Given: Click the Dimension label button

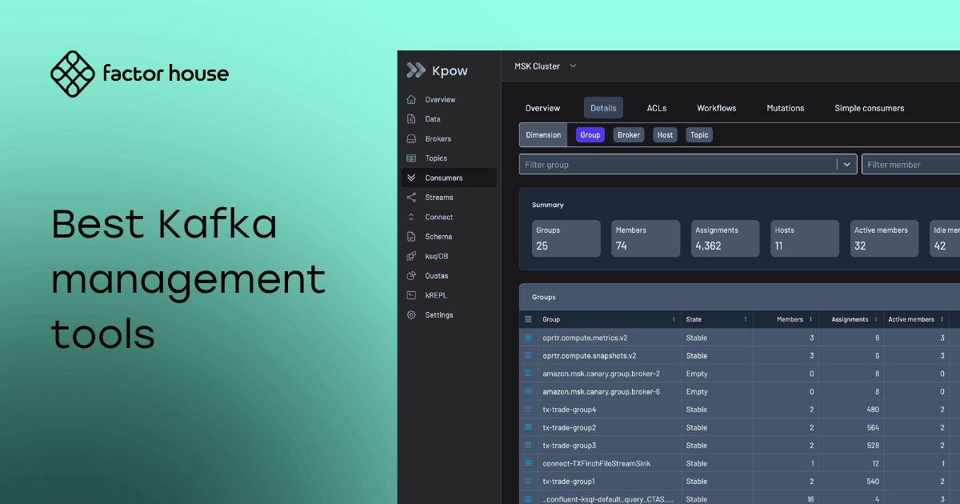Looking at the screenshot, I should (x=543, y=135).
